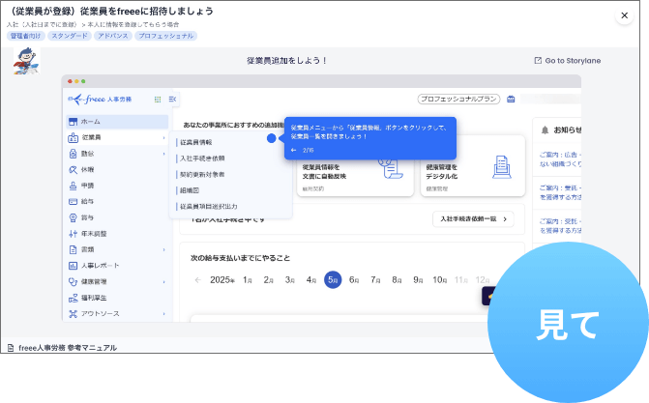Screen dimensions: 649x403
Task: Collapse the sidebar with the menu toggle icon
Action: (173, 99)
